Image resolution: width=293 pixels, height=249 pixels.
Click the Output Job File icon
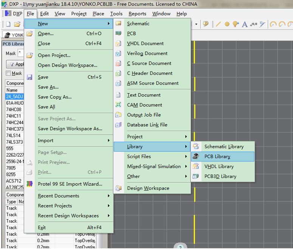coord(118,115)
